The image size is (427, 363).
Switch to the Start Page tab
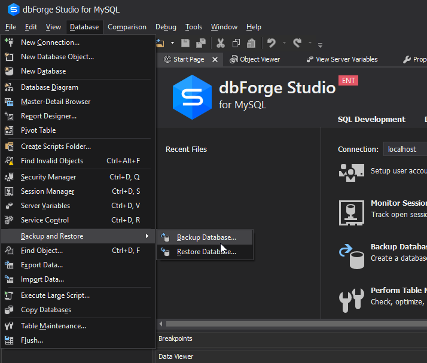point(189,59)
